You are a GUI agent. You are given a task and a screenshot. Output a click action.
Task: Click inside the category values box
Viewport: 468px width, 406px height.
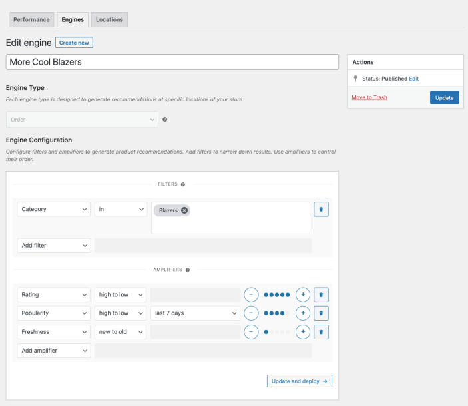230,218
